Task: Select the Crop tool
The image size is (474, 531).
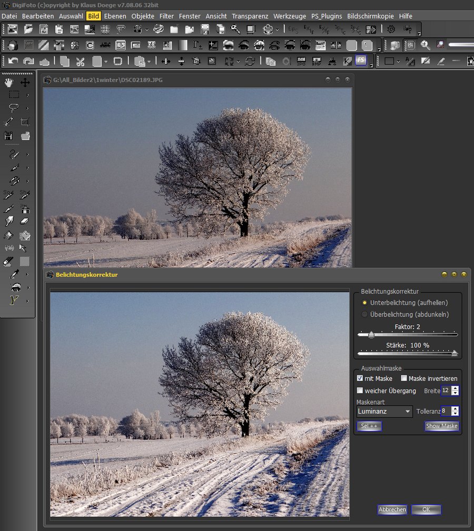Action: 25,122
